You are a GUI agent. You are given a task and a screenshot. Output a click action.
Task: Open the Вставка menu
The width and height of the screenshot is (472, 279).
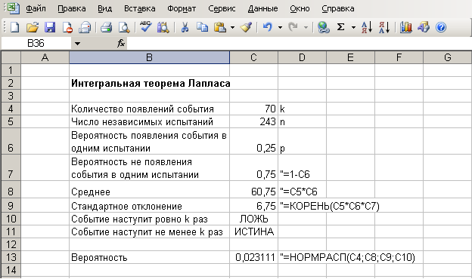pyautogui.click(x=140, y=8)
